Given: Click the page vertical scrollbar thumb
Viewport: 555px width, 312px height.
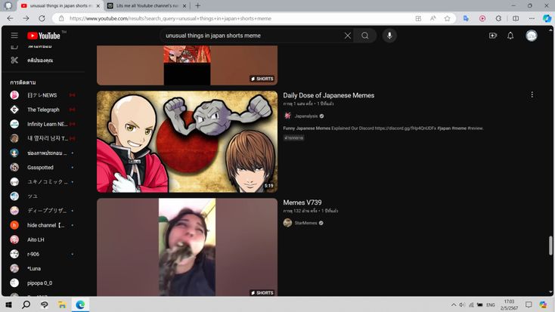Looking at the screenshot, I should tap(550, 245).
